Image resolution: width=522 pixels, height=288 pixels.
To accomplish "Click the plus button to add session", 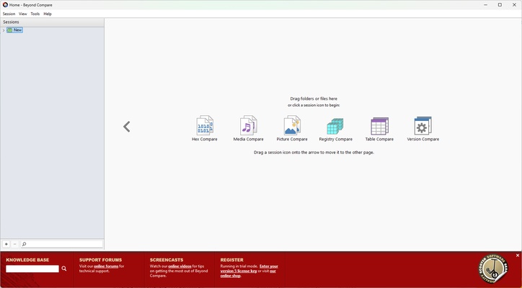I will coord(6,244).
